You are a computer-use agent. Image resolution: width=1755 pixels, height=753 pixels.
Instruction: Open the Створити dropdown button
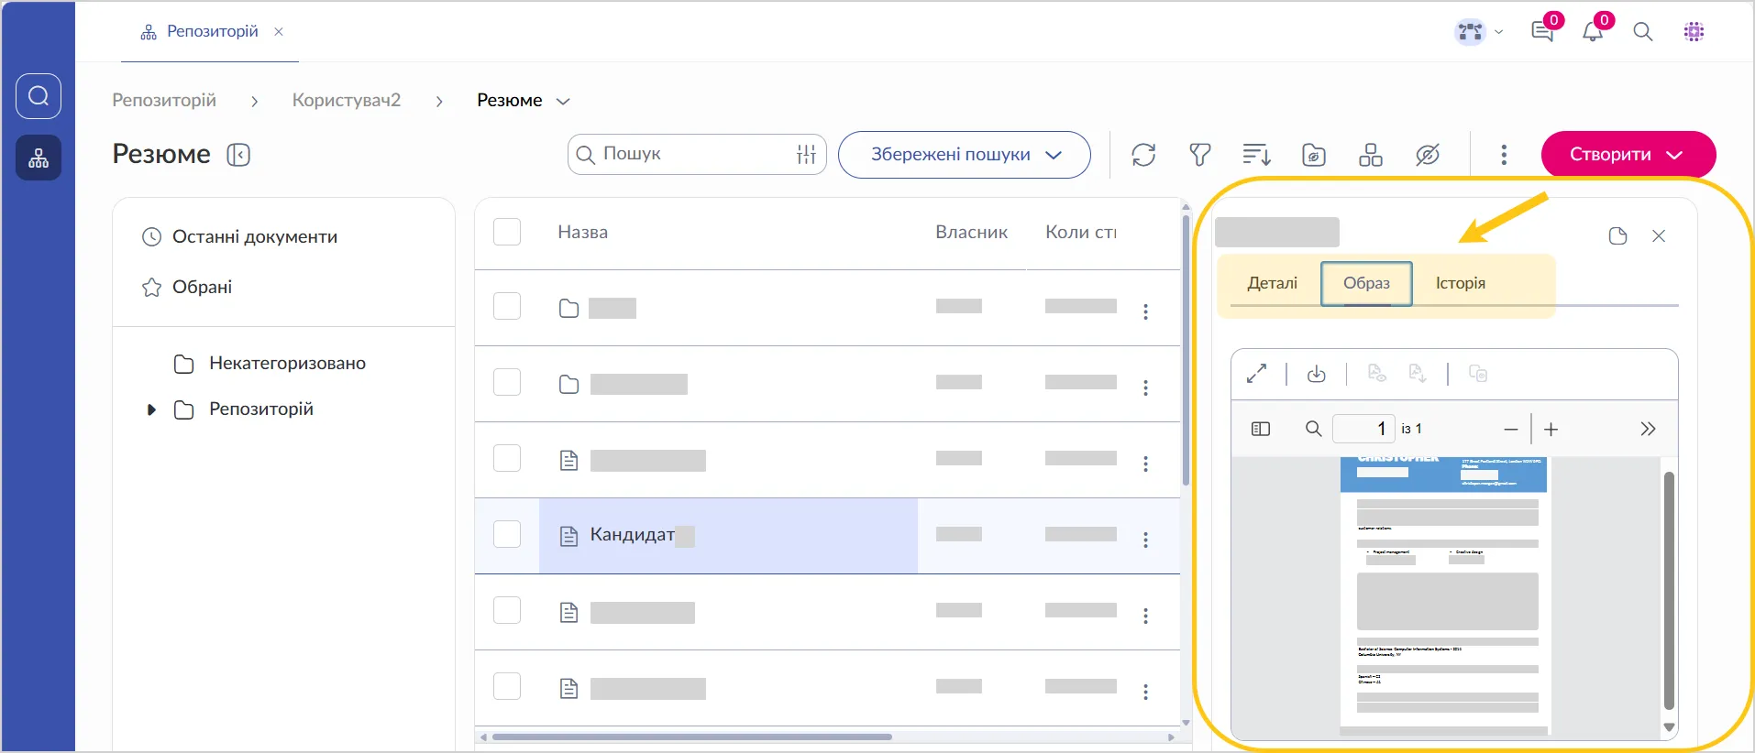[1628, 155]
